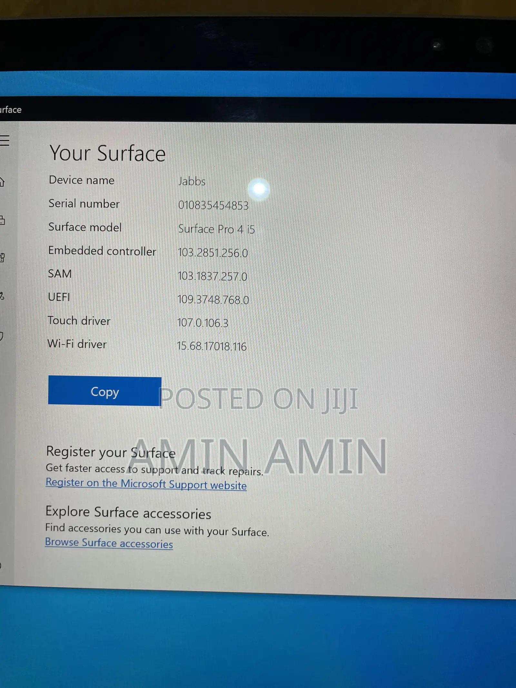
Task: Click the Touch driver label
Action: click(x=79, y=321)
